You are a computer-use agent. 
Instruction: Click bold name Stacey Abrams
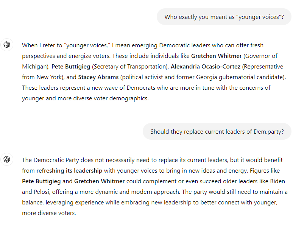tap(98, 77)
